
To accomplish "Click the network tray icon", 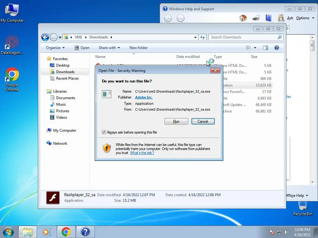I will click(279, 232).
